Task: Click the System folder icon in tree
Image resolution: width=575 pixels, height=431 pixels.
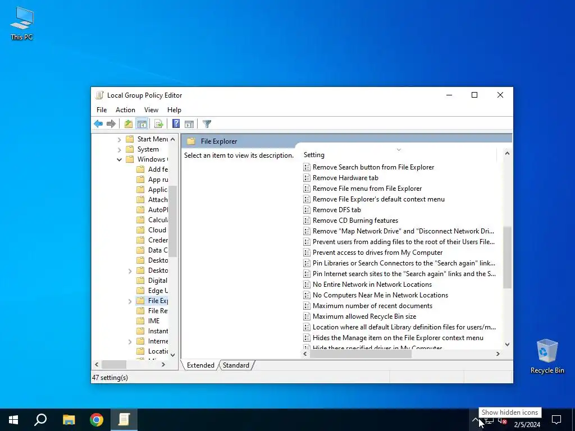Action: [x=130, y=149]
